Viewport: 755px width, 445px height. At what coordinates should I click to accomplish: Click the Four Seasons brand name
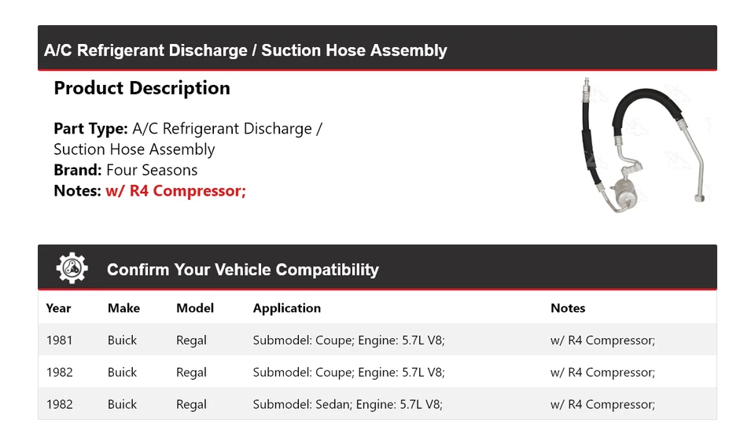(x=152, y=170)
